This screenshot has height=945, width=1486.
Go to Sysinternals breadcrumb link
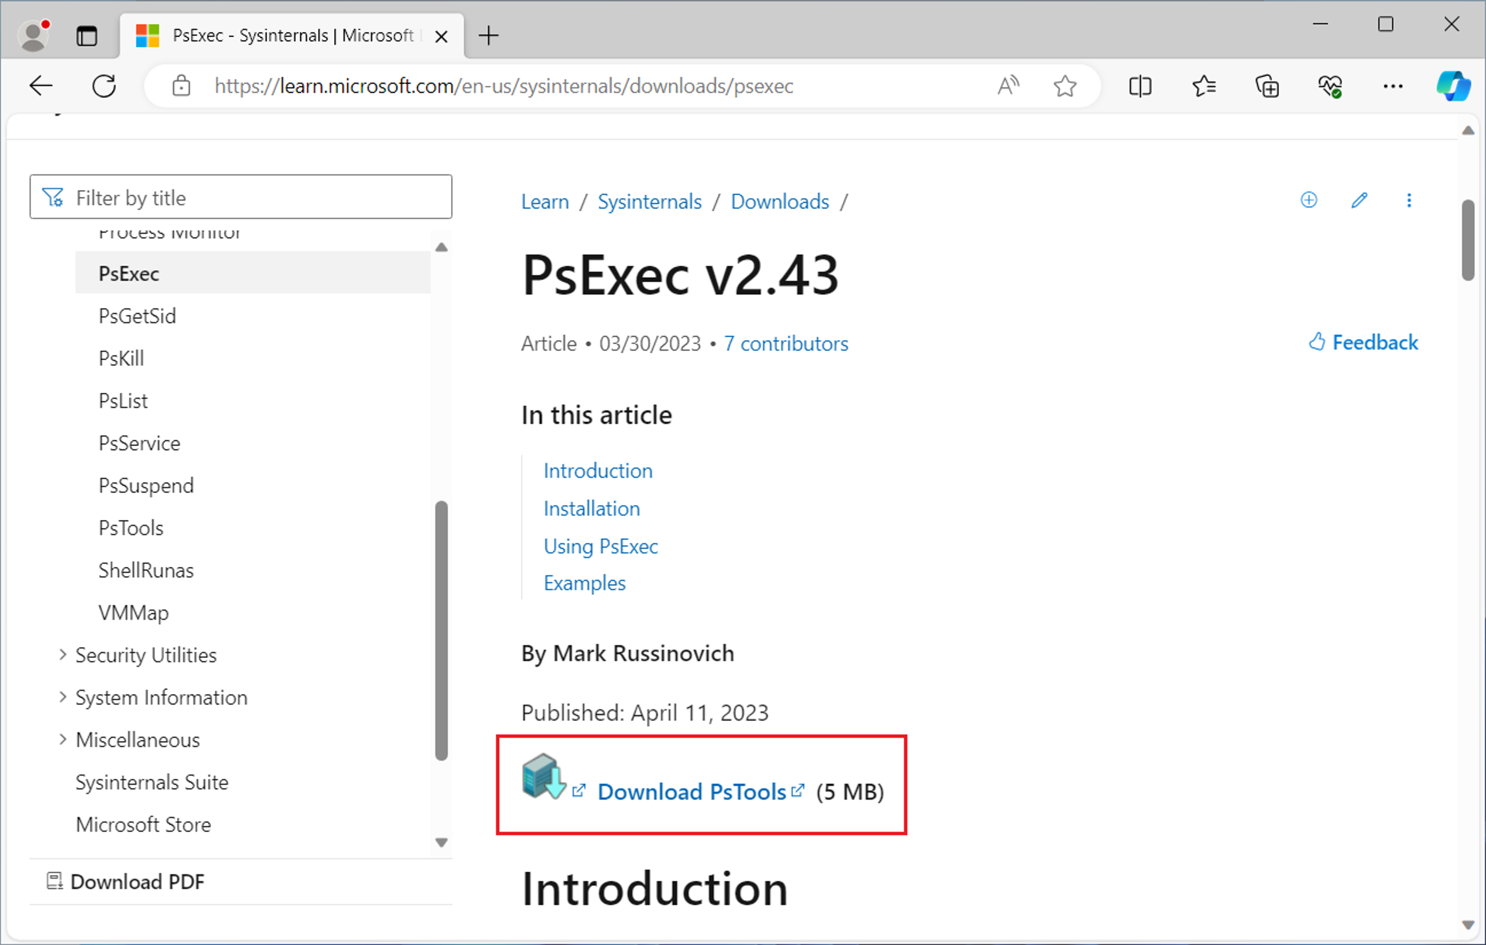click(649, 202)
